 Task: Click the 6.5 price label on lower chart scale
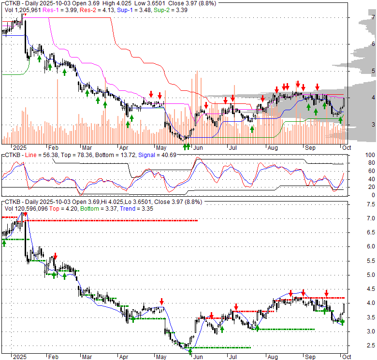point(371,232)
